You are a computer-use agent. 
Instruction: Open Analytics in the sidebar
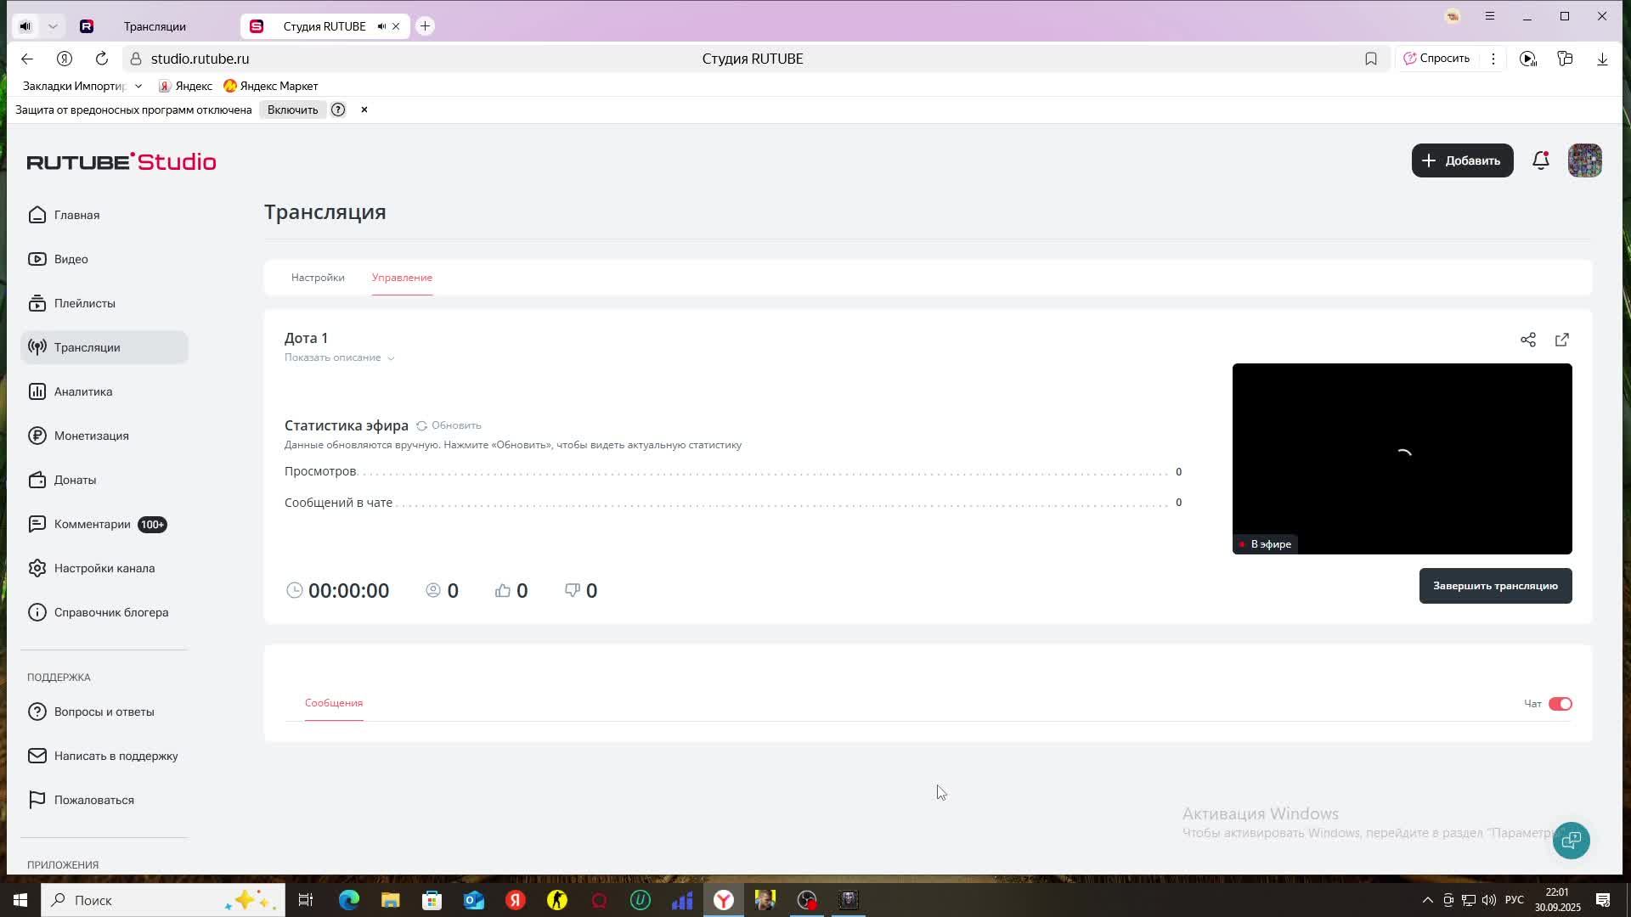(83, 391)
